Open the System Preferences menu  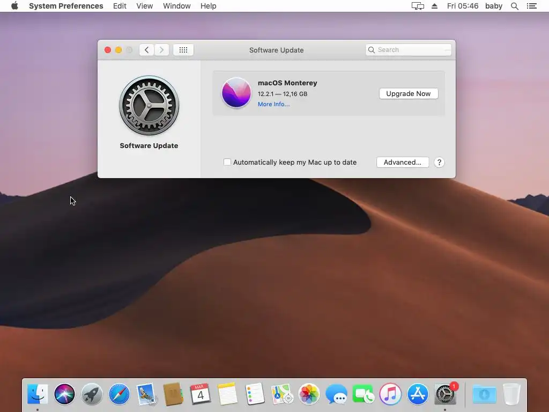66,6
